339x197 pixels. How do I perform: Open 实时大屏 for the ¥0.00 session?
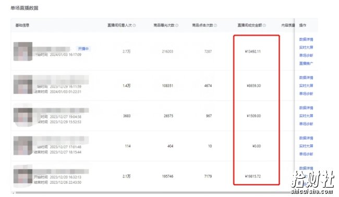tap(306, 146)
